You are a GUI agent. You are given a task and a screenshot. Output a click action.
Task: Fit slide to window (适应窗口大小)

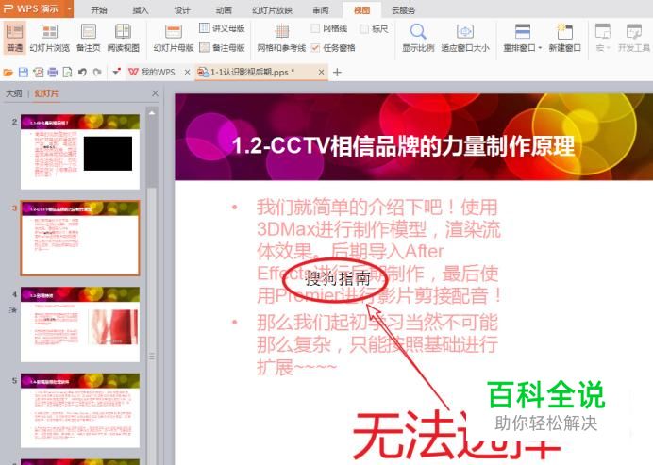click(465, 38)
